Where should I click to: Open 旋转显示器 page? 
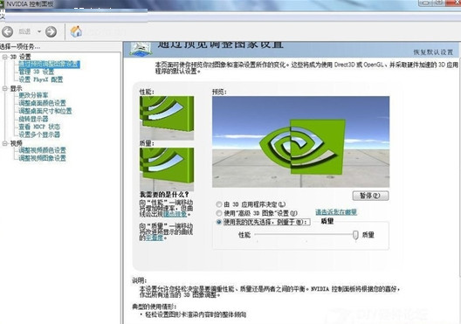pyautogui.click(x=33, y=119)
